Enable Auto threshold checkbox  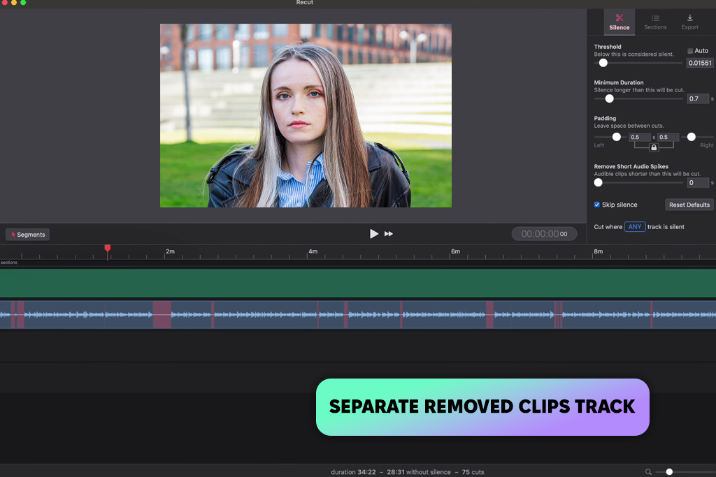[690, 50]
